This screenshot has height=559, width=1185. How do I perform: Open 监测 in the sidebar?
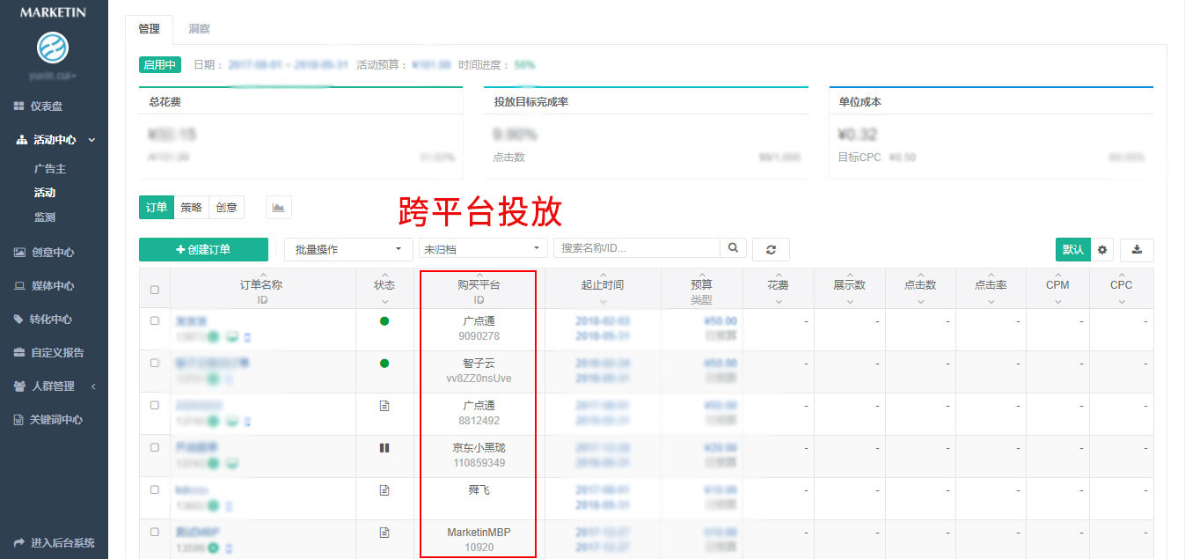tap(45, 217)
